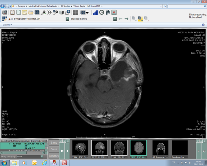The image size is (207, 166).
Task: Open Windows Media Player from taskbar
Action: click(x=24, y=163)
